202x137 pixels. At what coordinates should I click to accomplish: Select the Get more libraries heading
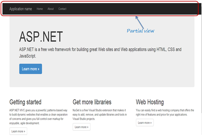[x=92, y=102]
